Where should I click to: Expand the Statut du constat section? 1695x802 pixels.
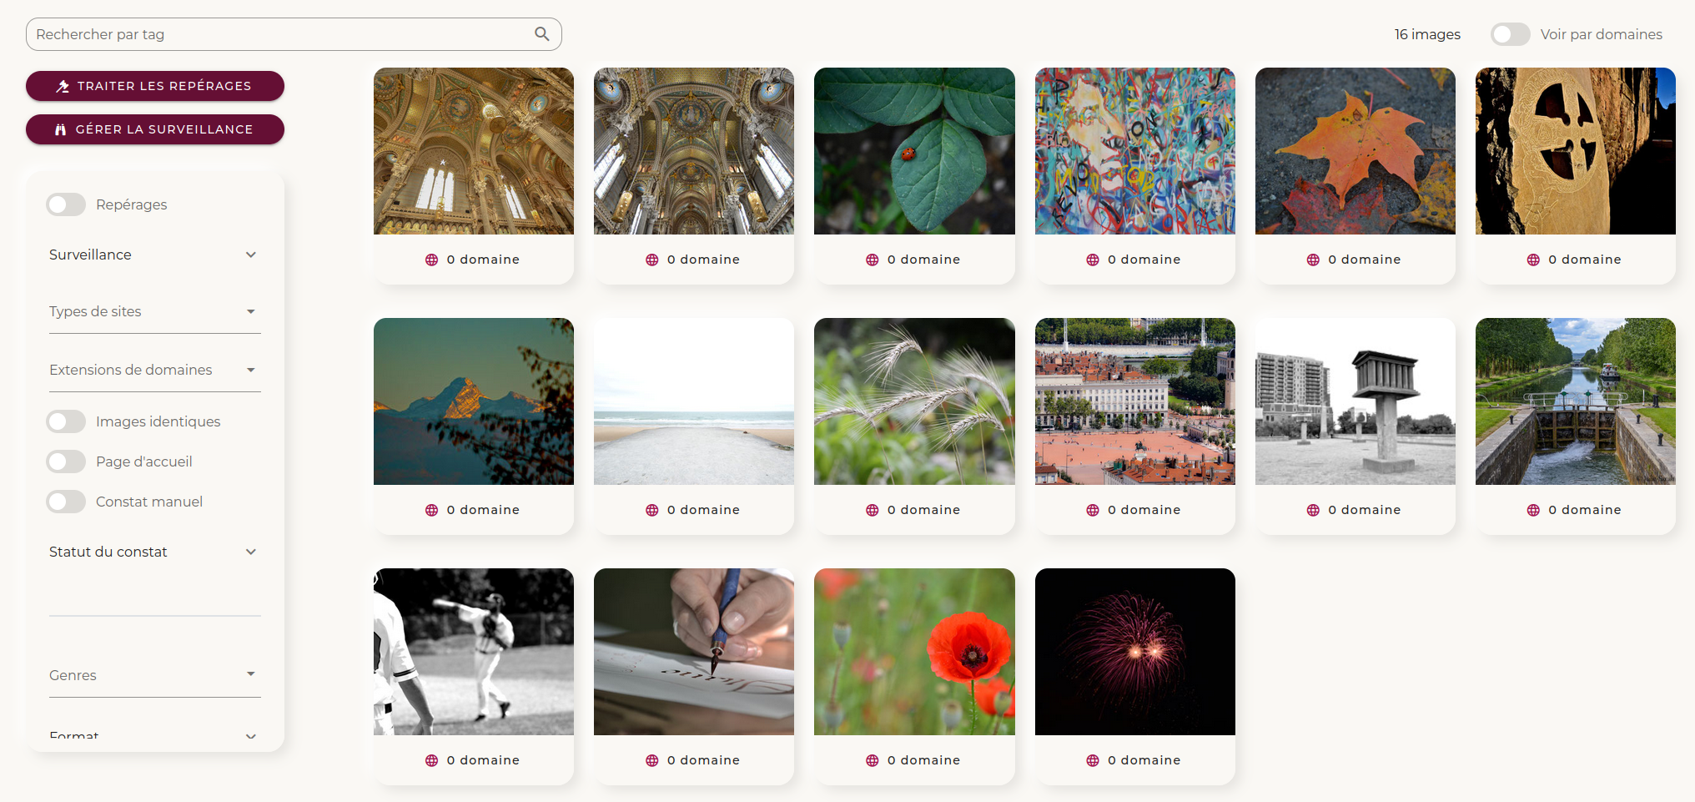(155, 552)
